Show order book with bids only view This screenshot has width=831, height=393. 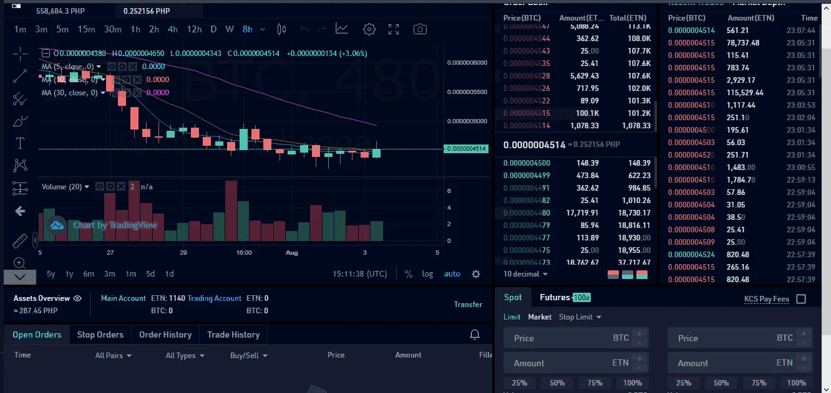(x=628, y=275)
